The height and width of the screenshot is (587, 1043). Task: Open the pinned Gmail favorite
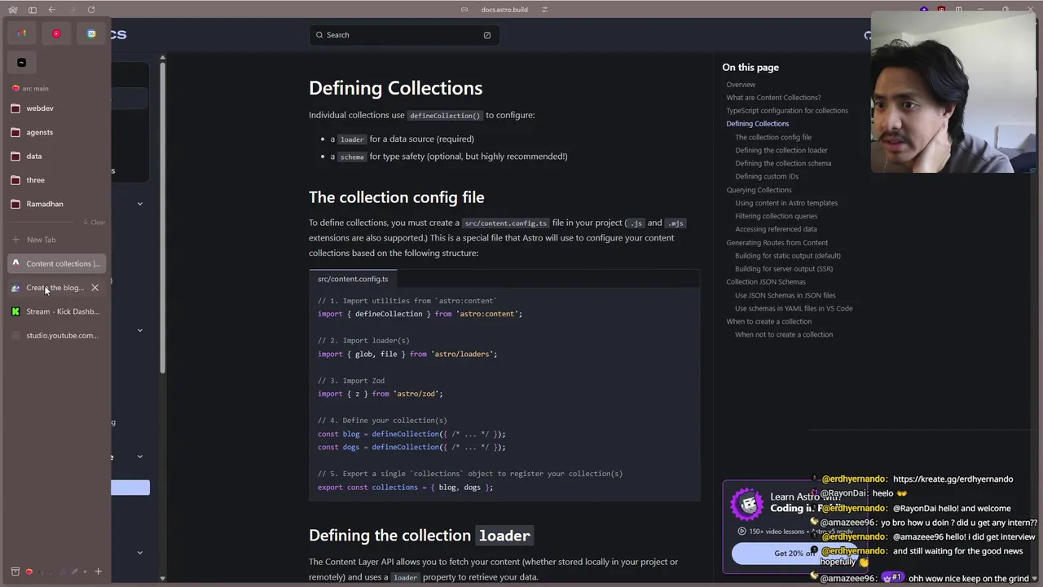point(22,33)
